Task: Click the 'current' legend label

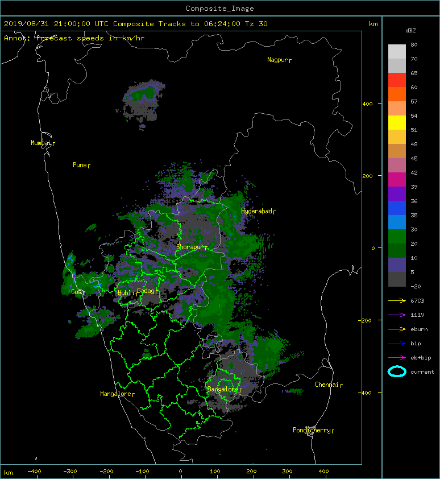Action: (422, 372)
